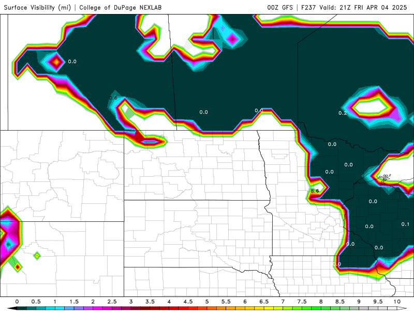Click the "6.5" legend scale label
This screenshot has height=311, width=414.
pos(264,302)
